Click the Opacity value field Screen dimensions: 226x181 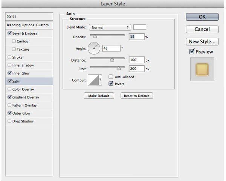click(x=136, y=37)
